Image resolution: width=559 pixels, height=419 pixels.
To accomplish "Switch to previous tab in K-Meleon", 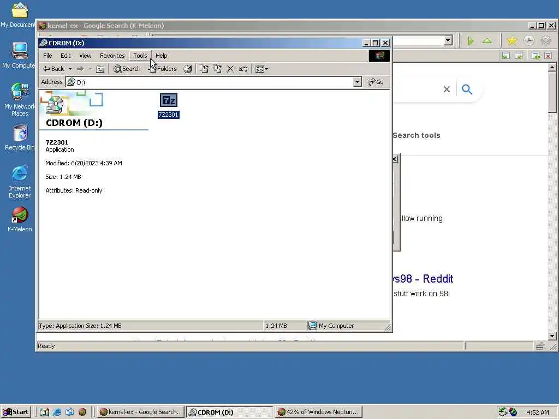I will coord(506,56).
